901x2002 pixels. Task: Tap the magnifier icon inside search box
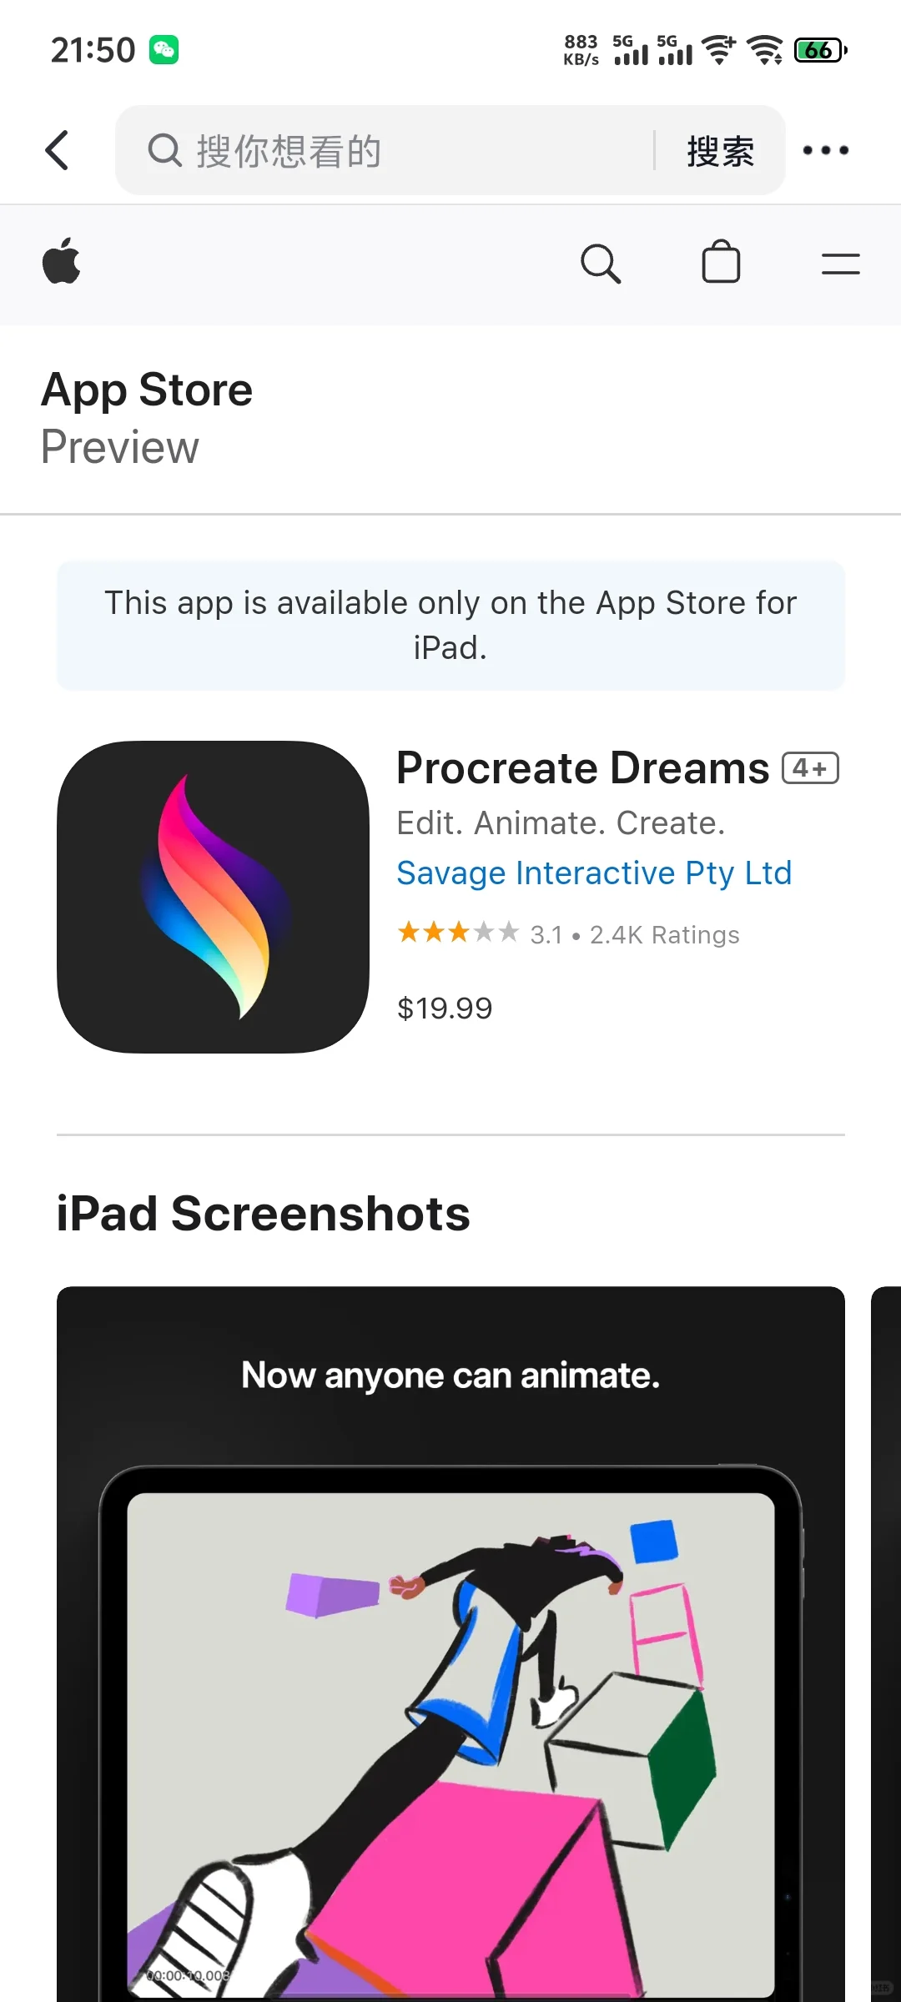164,151
